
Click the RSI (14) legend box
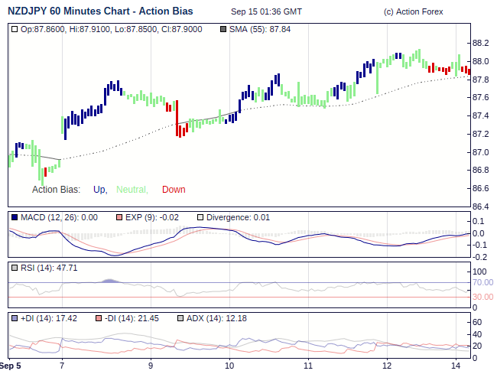tap(15, 268)
